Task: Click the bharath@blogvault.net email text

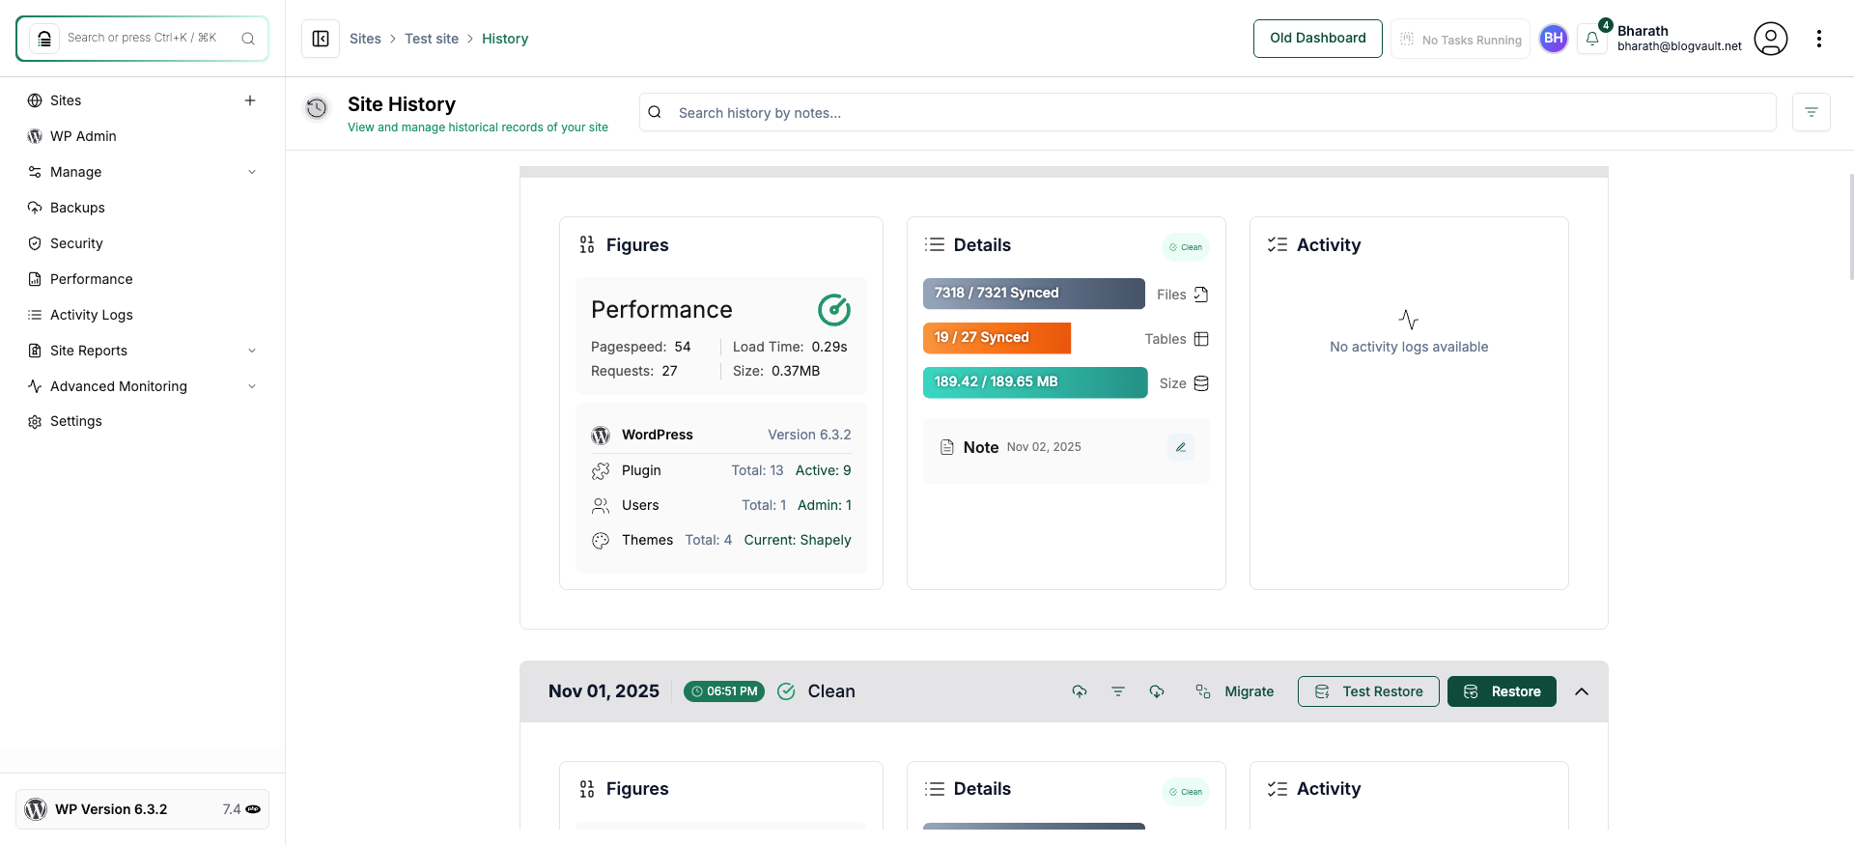Action: (x=1679, y=46)
